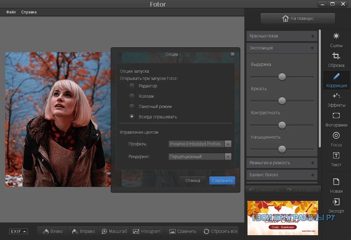Screen dimensions: 351x240
Task: Click the Отмена button in dialog
Action: tap(193, 180)
